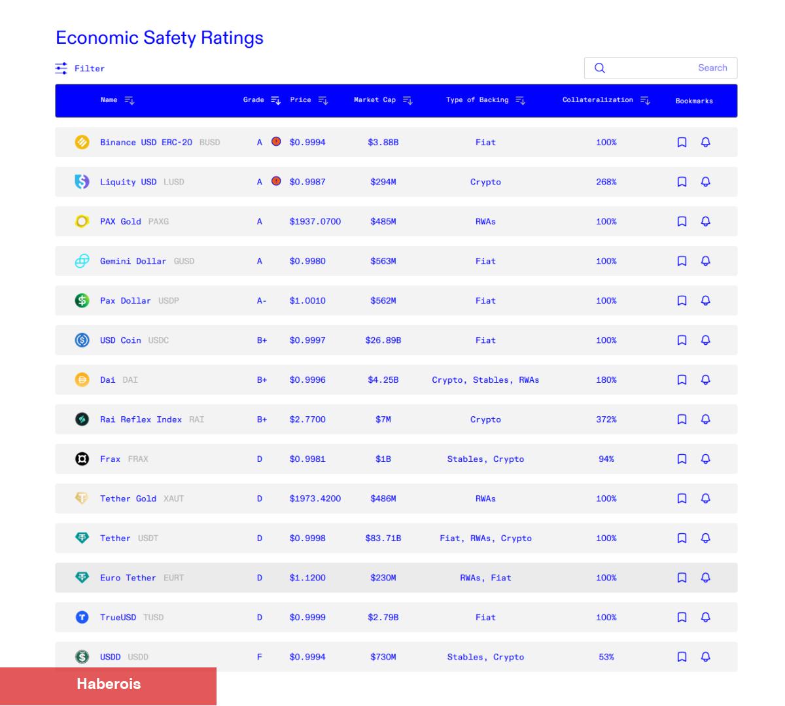Click the filter sliders icon
Screen dimensions: 785x706
point(61,68)
